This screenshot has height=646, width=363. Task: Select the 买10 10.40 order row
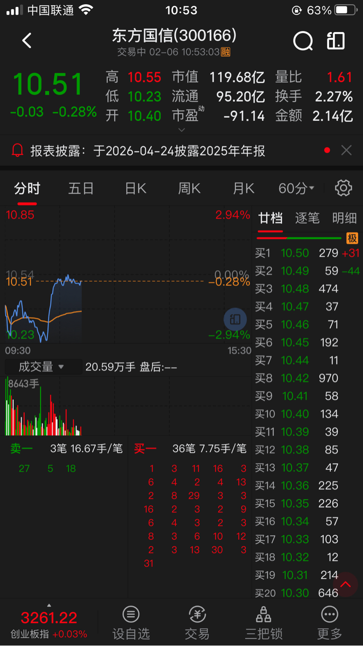(307, 414)
